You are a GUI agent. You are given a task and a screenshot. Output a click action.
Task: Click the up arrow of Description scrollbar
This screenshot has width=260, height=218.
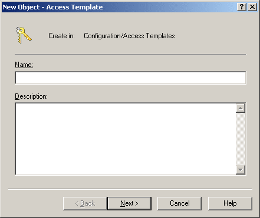point(241,108)
